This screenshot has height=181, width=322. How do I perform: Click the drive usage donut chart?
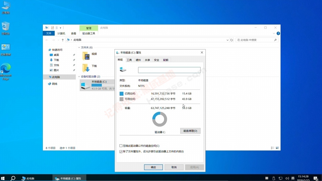click(x=160, y=119)
